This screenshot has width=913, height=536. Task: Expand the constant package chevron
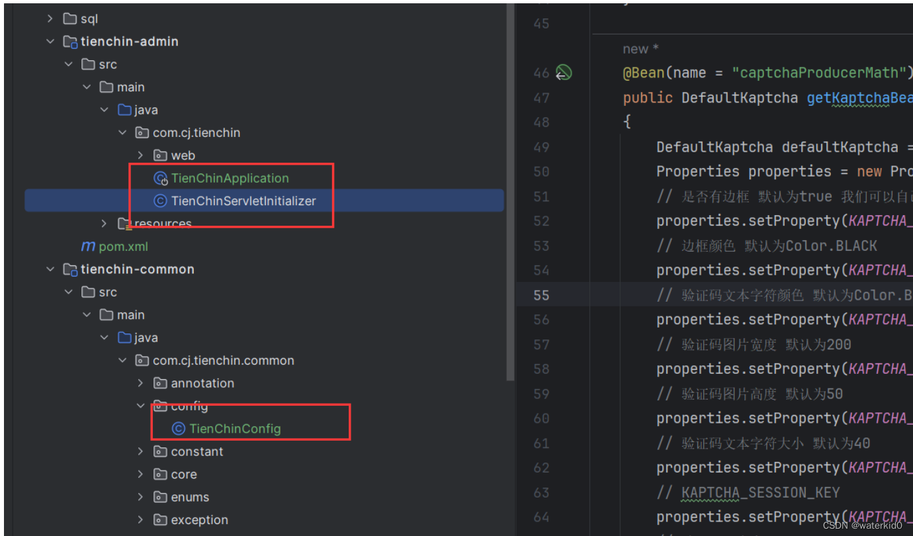point(140,451)
